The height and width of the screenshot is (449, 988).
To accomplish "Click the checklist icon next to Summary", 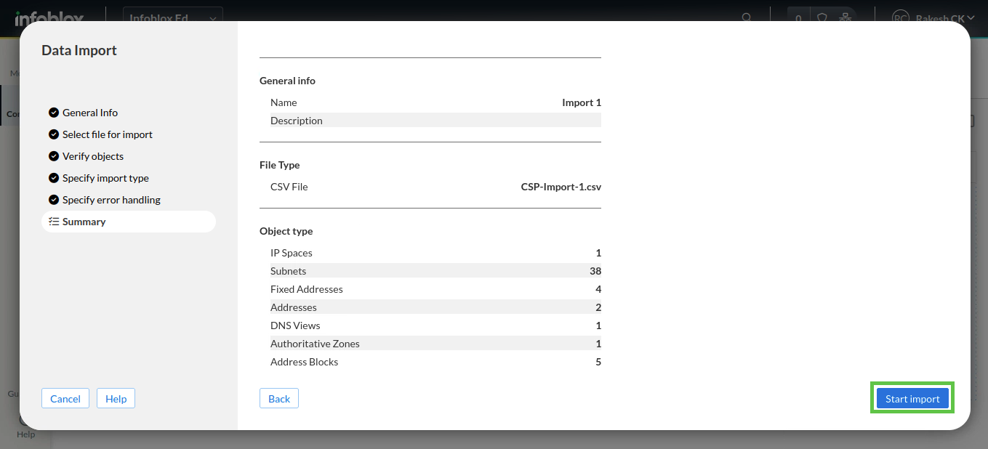I will 54,222.
